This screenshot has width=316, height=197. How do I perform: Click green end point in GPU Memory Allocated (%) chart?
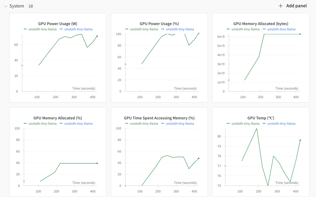pos(97,163)
